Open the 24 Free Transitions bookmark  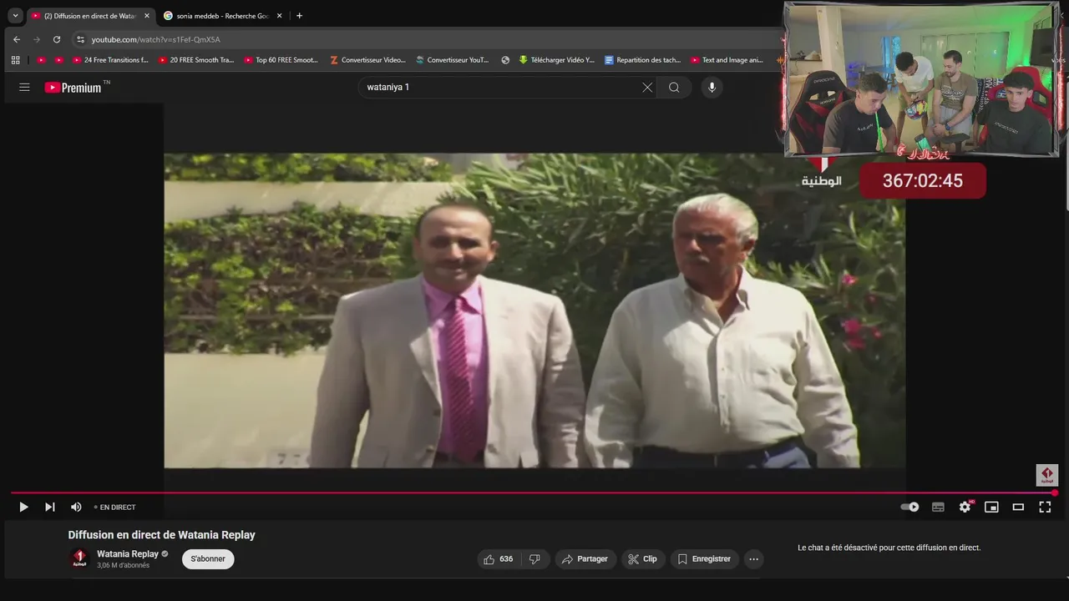(110, 60)
